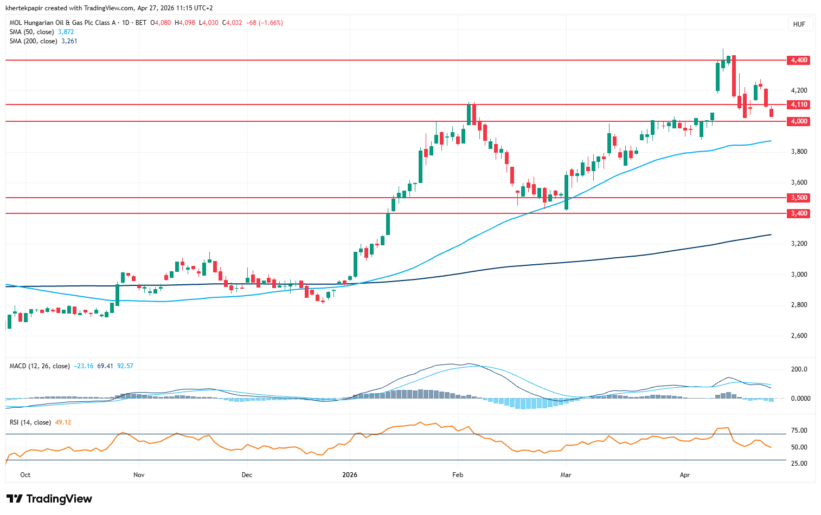This screenshot has width=821, height=515.
Task: Select the RSI (14, close) legend
Action: 30,422
